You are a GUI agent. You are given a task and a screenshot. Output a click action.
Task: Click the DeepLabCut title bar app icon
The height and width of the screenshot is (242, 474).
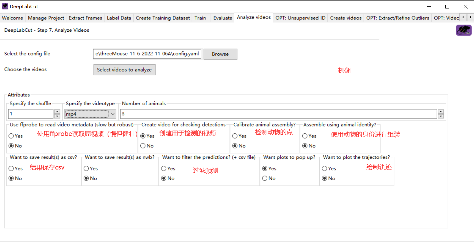[x=5, y=6]
